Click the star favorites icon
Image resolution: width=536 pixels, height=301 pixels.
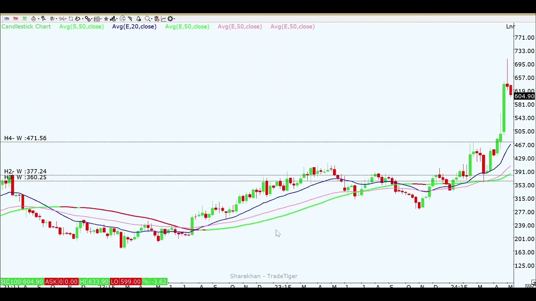pyautogui.click(x=106, y=18)
